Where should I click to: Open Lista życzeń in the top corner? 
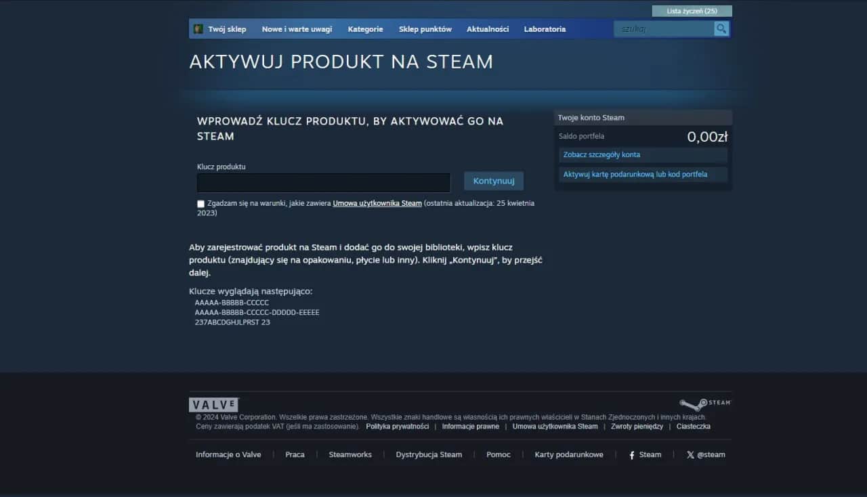(692, 11)
